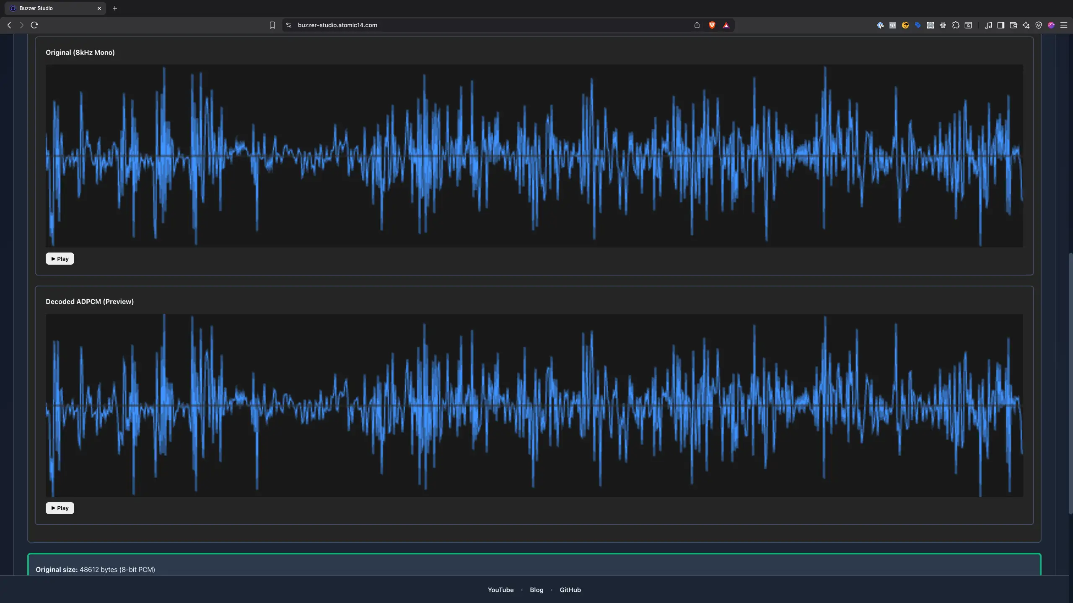Viewport: 1073px width, 603px height.
Task: Click the Brave Shields lion icon
Action: tap(712, 25)
